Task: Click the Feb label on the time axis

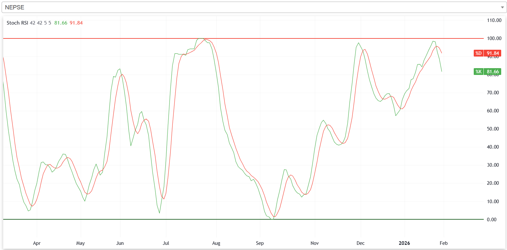Action: tap(443, 243)
